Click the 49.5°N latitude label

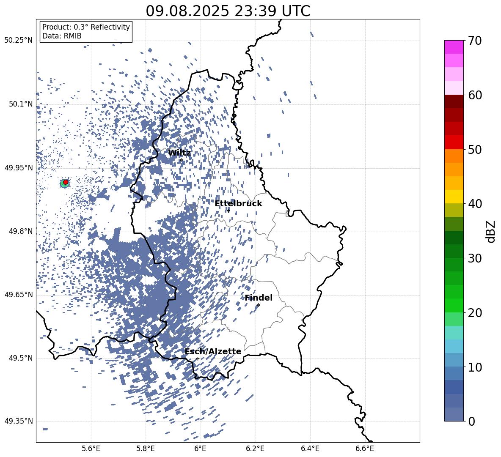[20, 358]
